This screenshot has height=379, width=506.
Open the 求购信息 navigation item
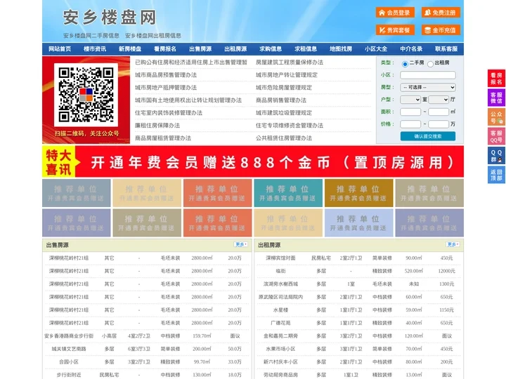click(271, 49)
